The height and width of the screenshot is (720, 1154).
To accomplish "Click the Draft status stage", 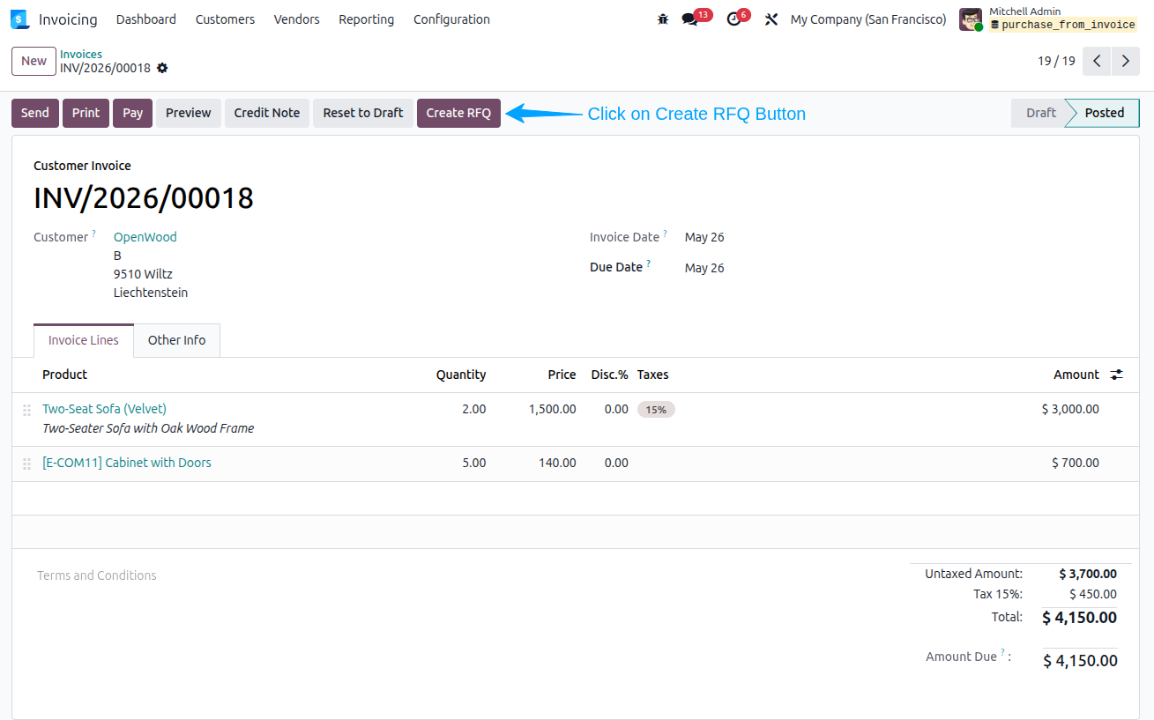I will click(1040, 113).
